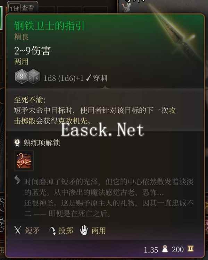The width and height of the screenshot is (208, 260).
Task: Click the 熟练项解锁 proficiency unlock label
Action: [42, 143]
